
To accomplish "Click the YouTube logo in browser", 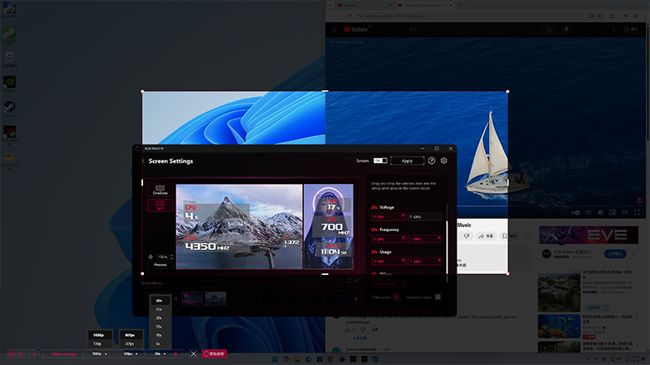I will tap(356, 29).
